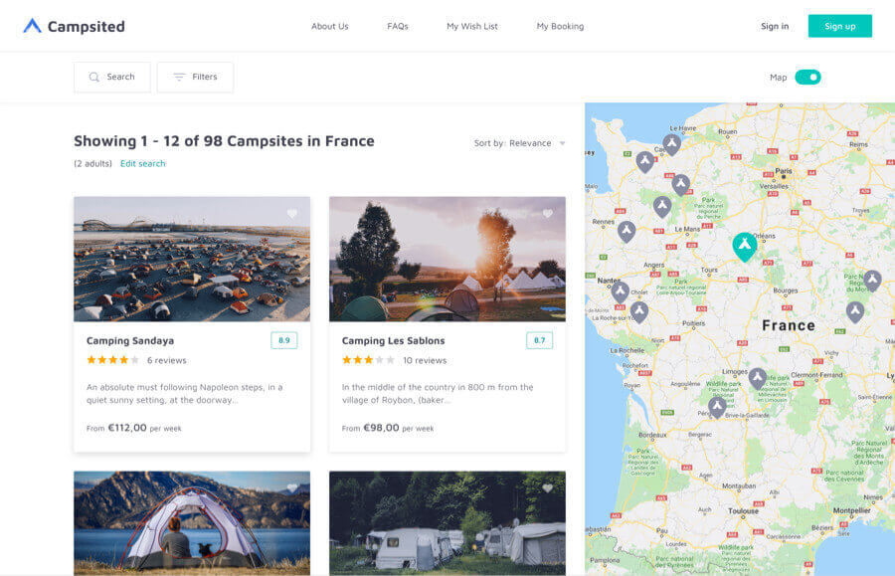Open the FAQs page
This screenshot has height=576, width=895.
[397, 26]
